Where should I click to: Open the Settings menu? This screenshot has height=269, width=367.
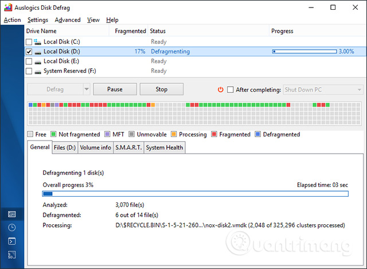click(38, 20)
